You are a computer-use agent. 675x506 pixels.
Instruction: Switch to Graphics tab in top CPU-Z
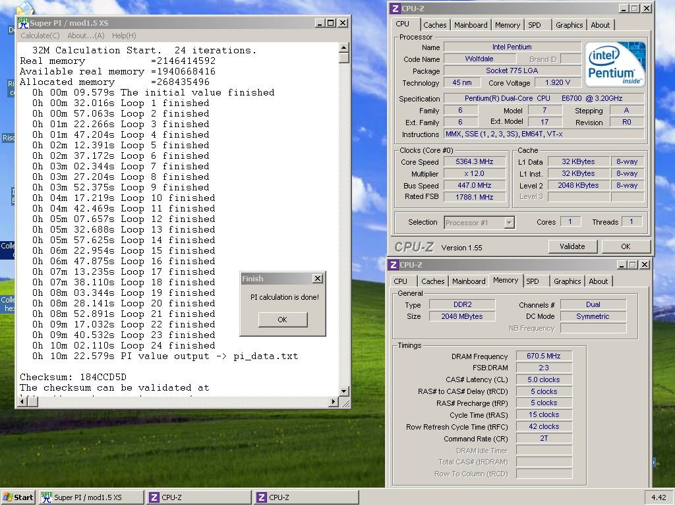[x=569, y=25]
